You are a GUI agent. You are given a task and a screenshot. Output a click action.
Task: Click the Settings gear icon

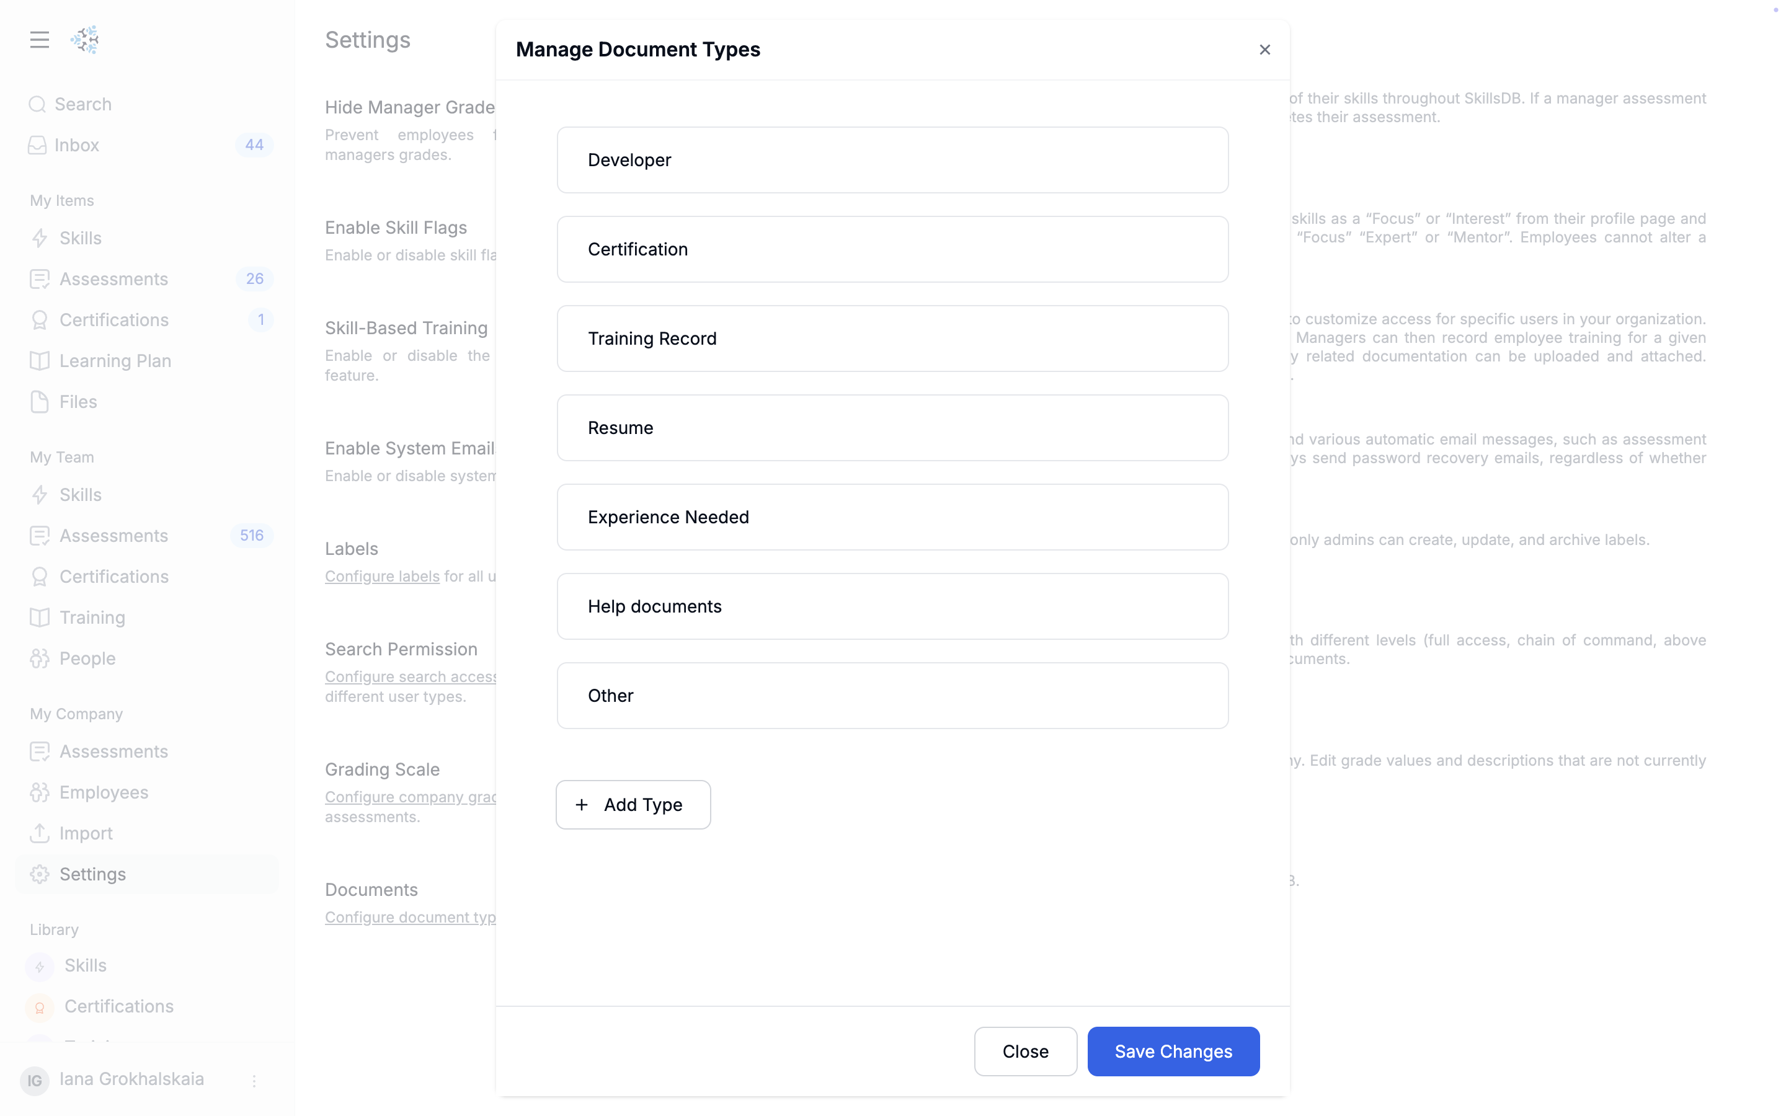[x=40, y=874]
